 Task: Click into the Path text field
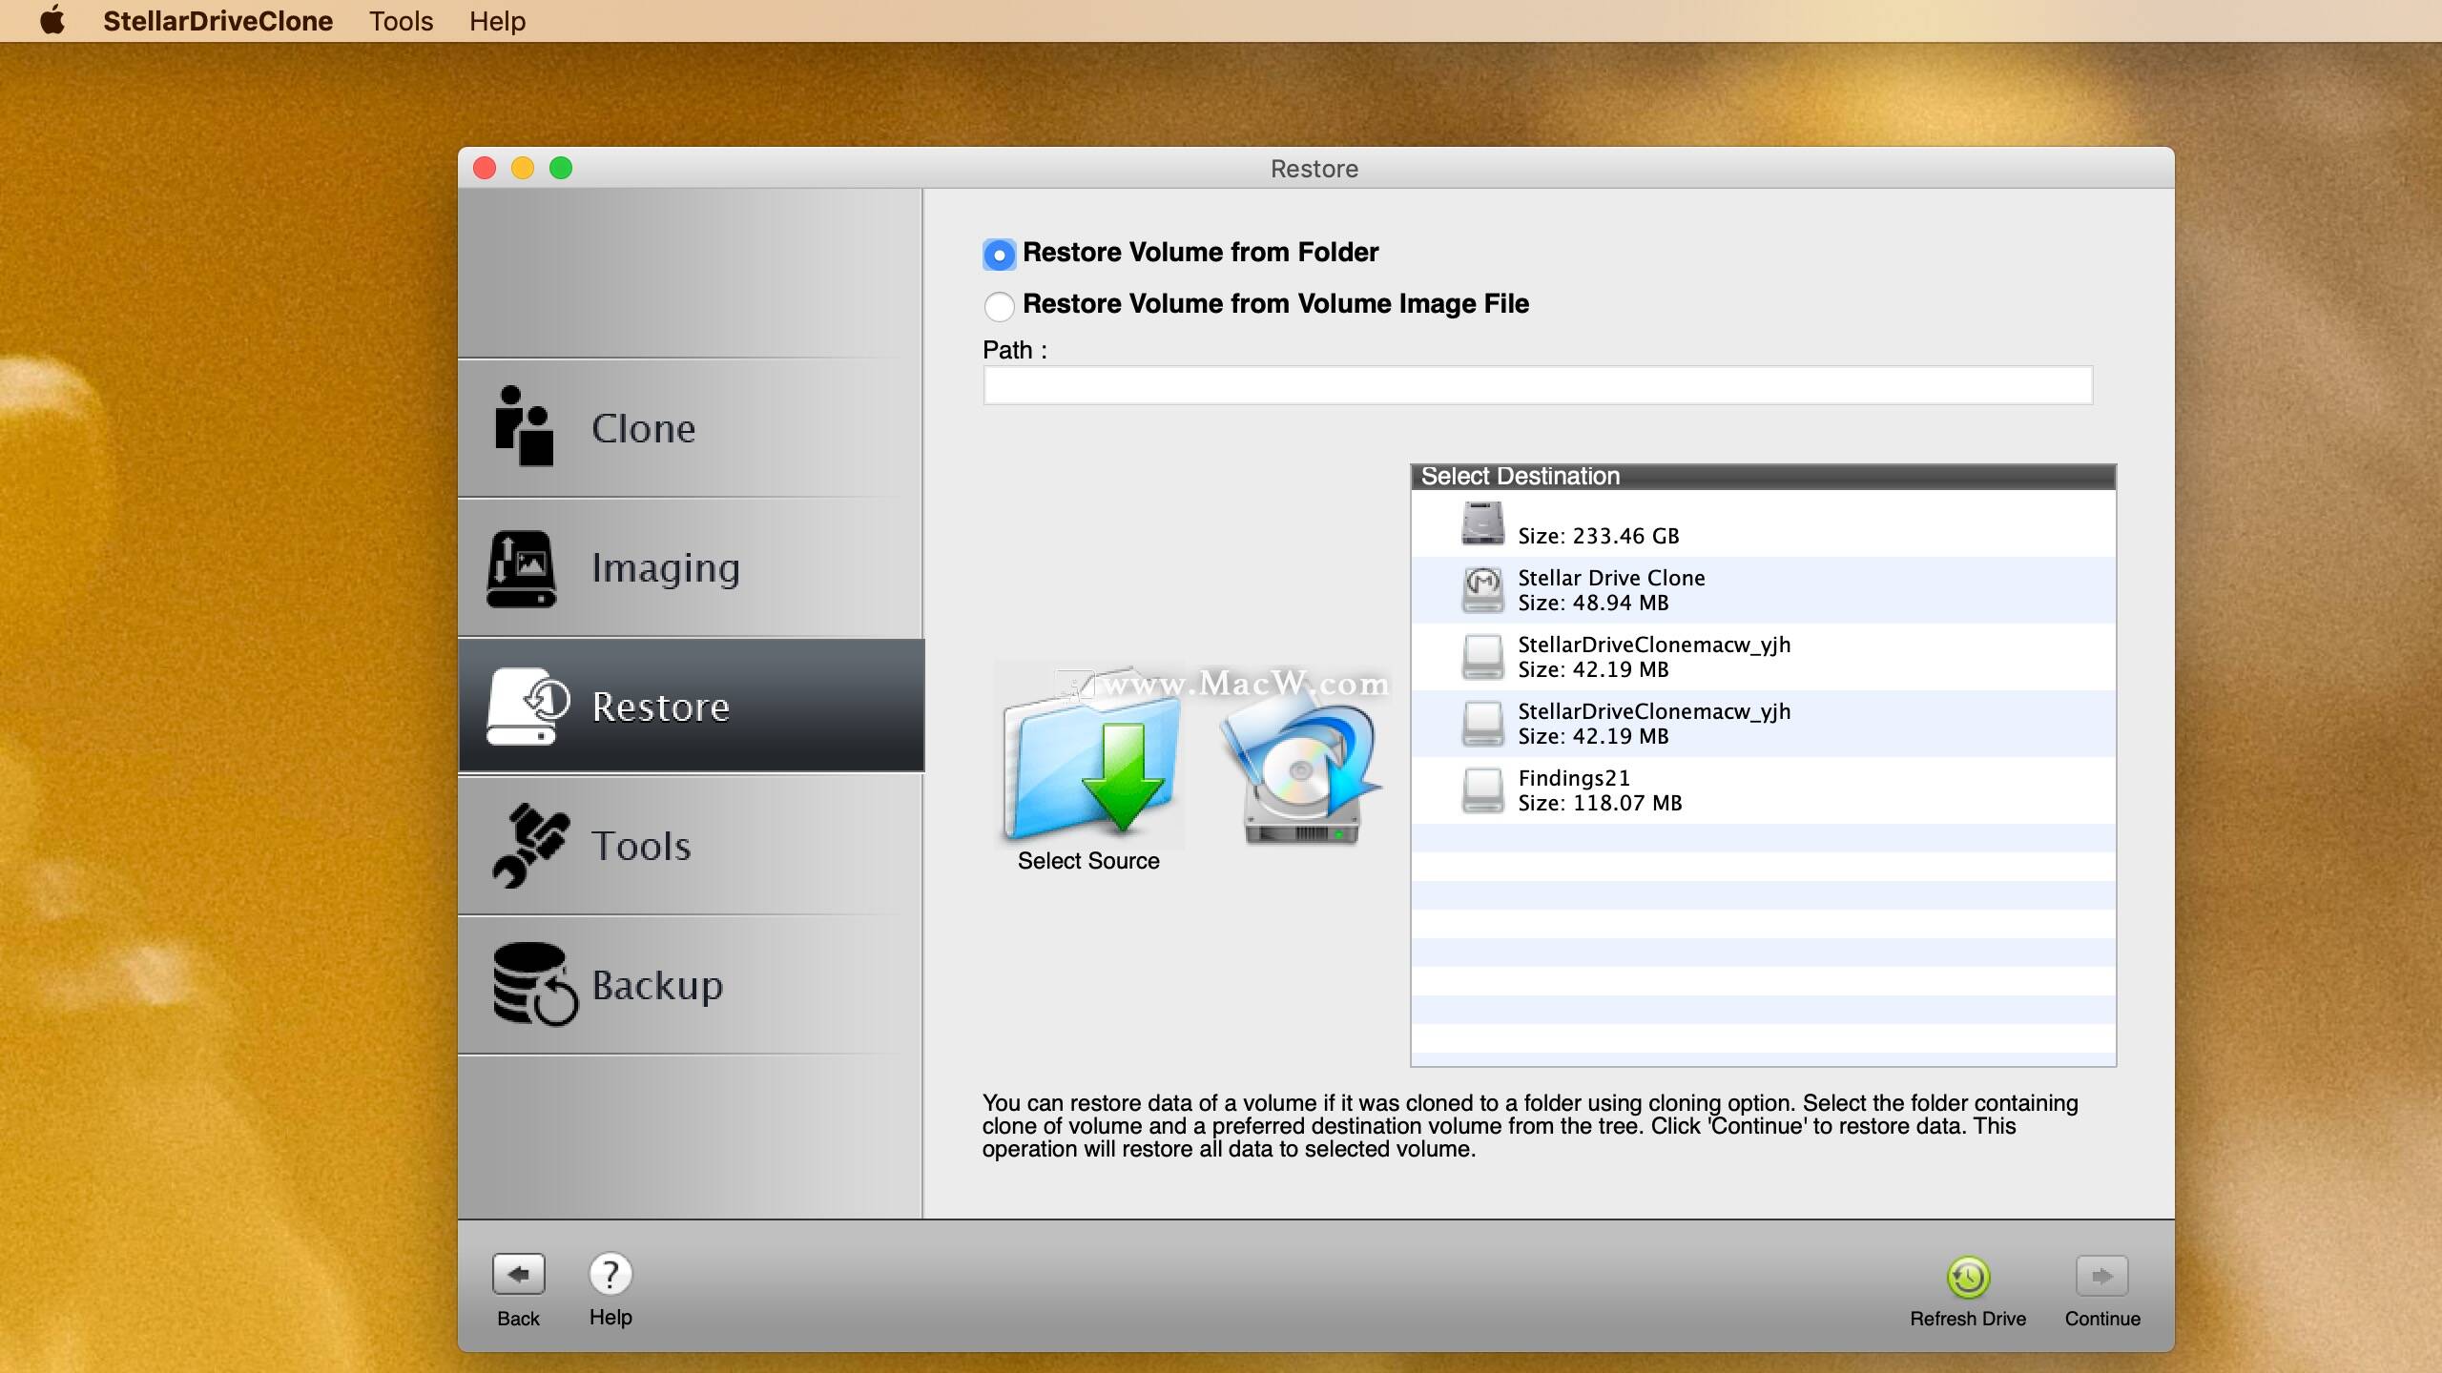[1538, 385]
